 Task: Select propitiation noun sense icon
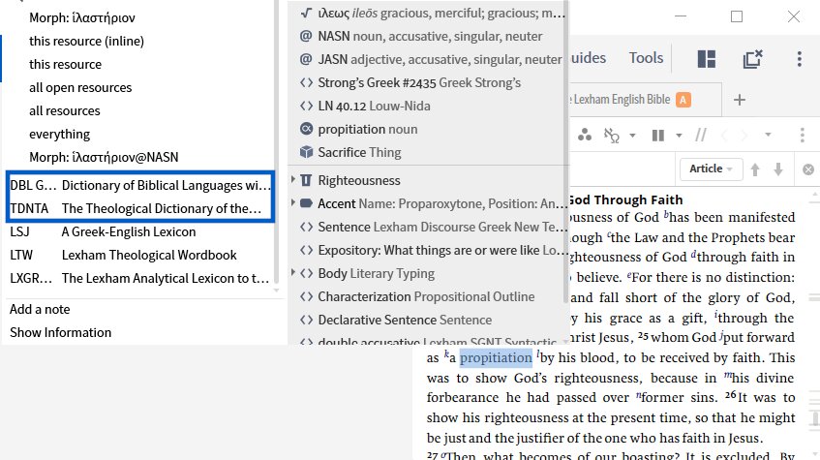[307, 129]
